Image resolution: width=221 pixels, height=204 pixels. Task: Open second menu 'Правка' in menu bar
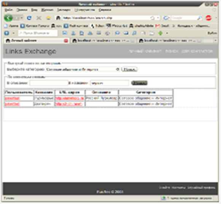coord(22,10)
